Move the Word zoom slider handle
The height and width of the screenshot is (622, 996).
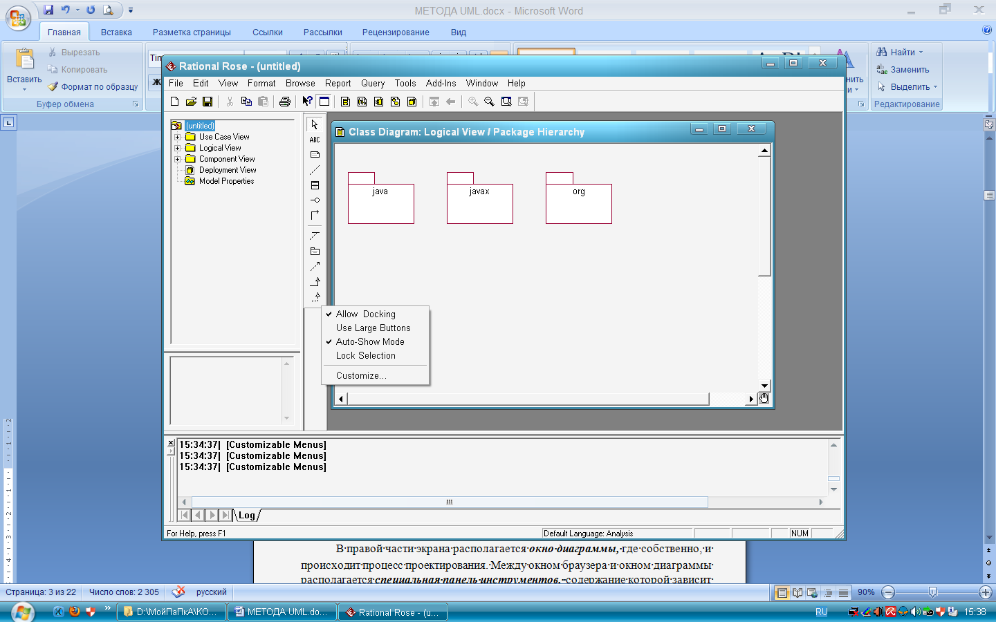click(932, 592)
